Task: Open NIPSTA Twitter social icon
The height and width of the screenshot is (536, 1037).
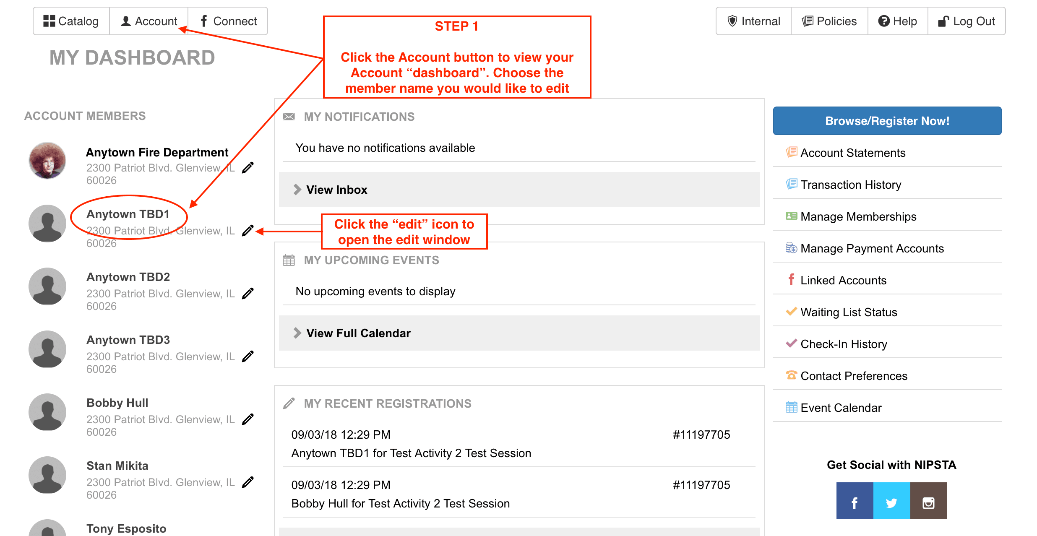Action: pyautogui.click(x=891, y=501)
